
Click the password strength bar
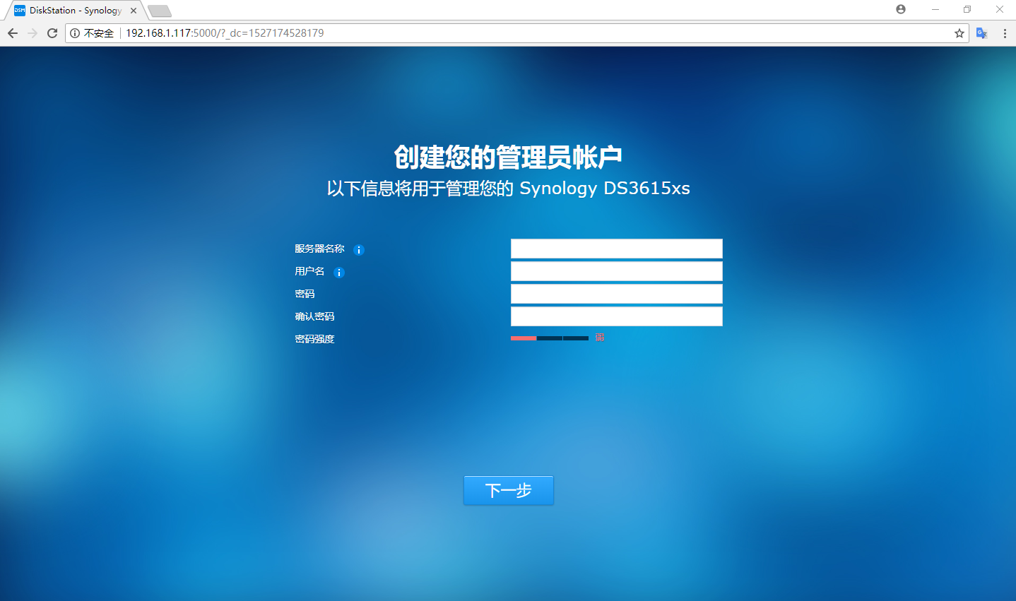click(x=550, y=338)
